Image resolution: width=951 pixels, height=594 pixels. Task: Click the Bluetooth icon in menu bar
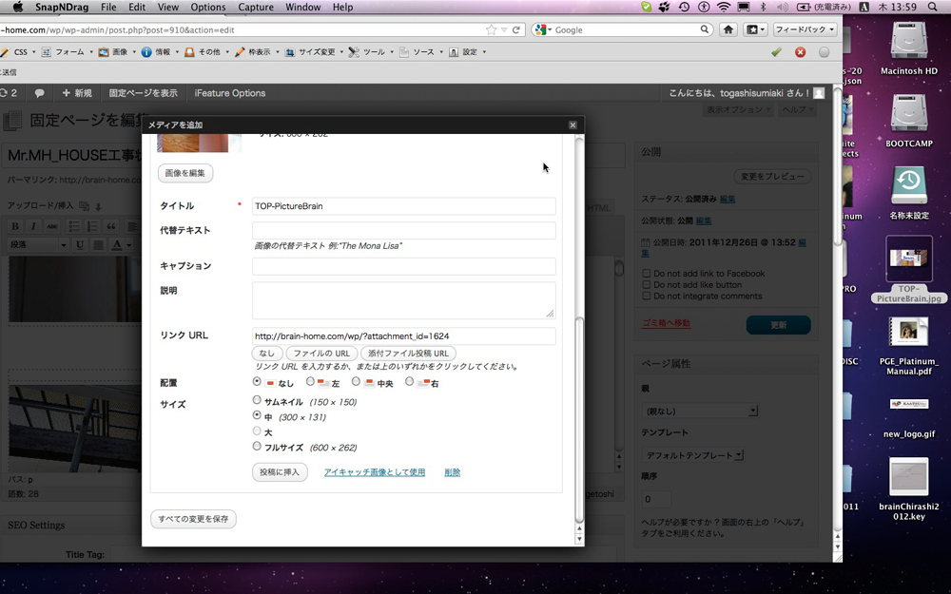click(763, 7)
